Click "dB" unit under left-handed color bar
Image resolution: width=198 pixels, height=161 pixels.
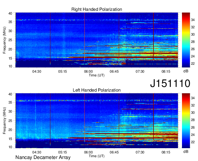pos(186,151)
